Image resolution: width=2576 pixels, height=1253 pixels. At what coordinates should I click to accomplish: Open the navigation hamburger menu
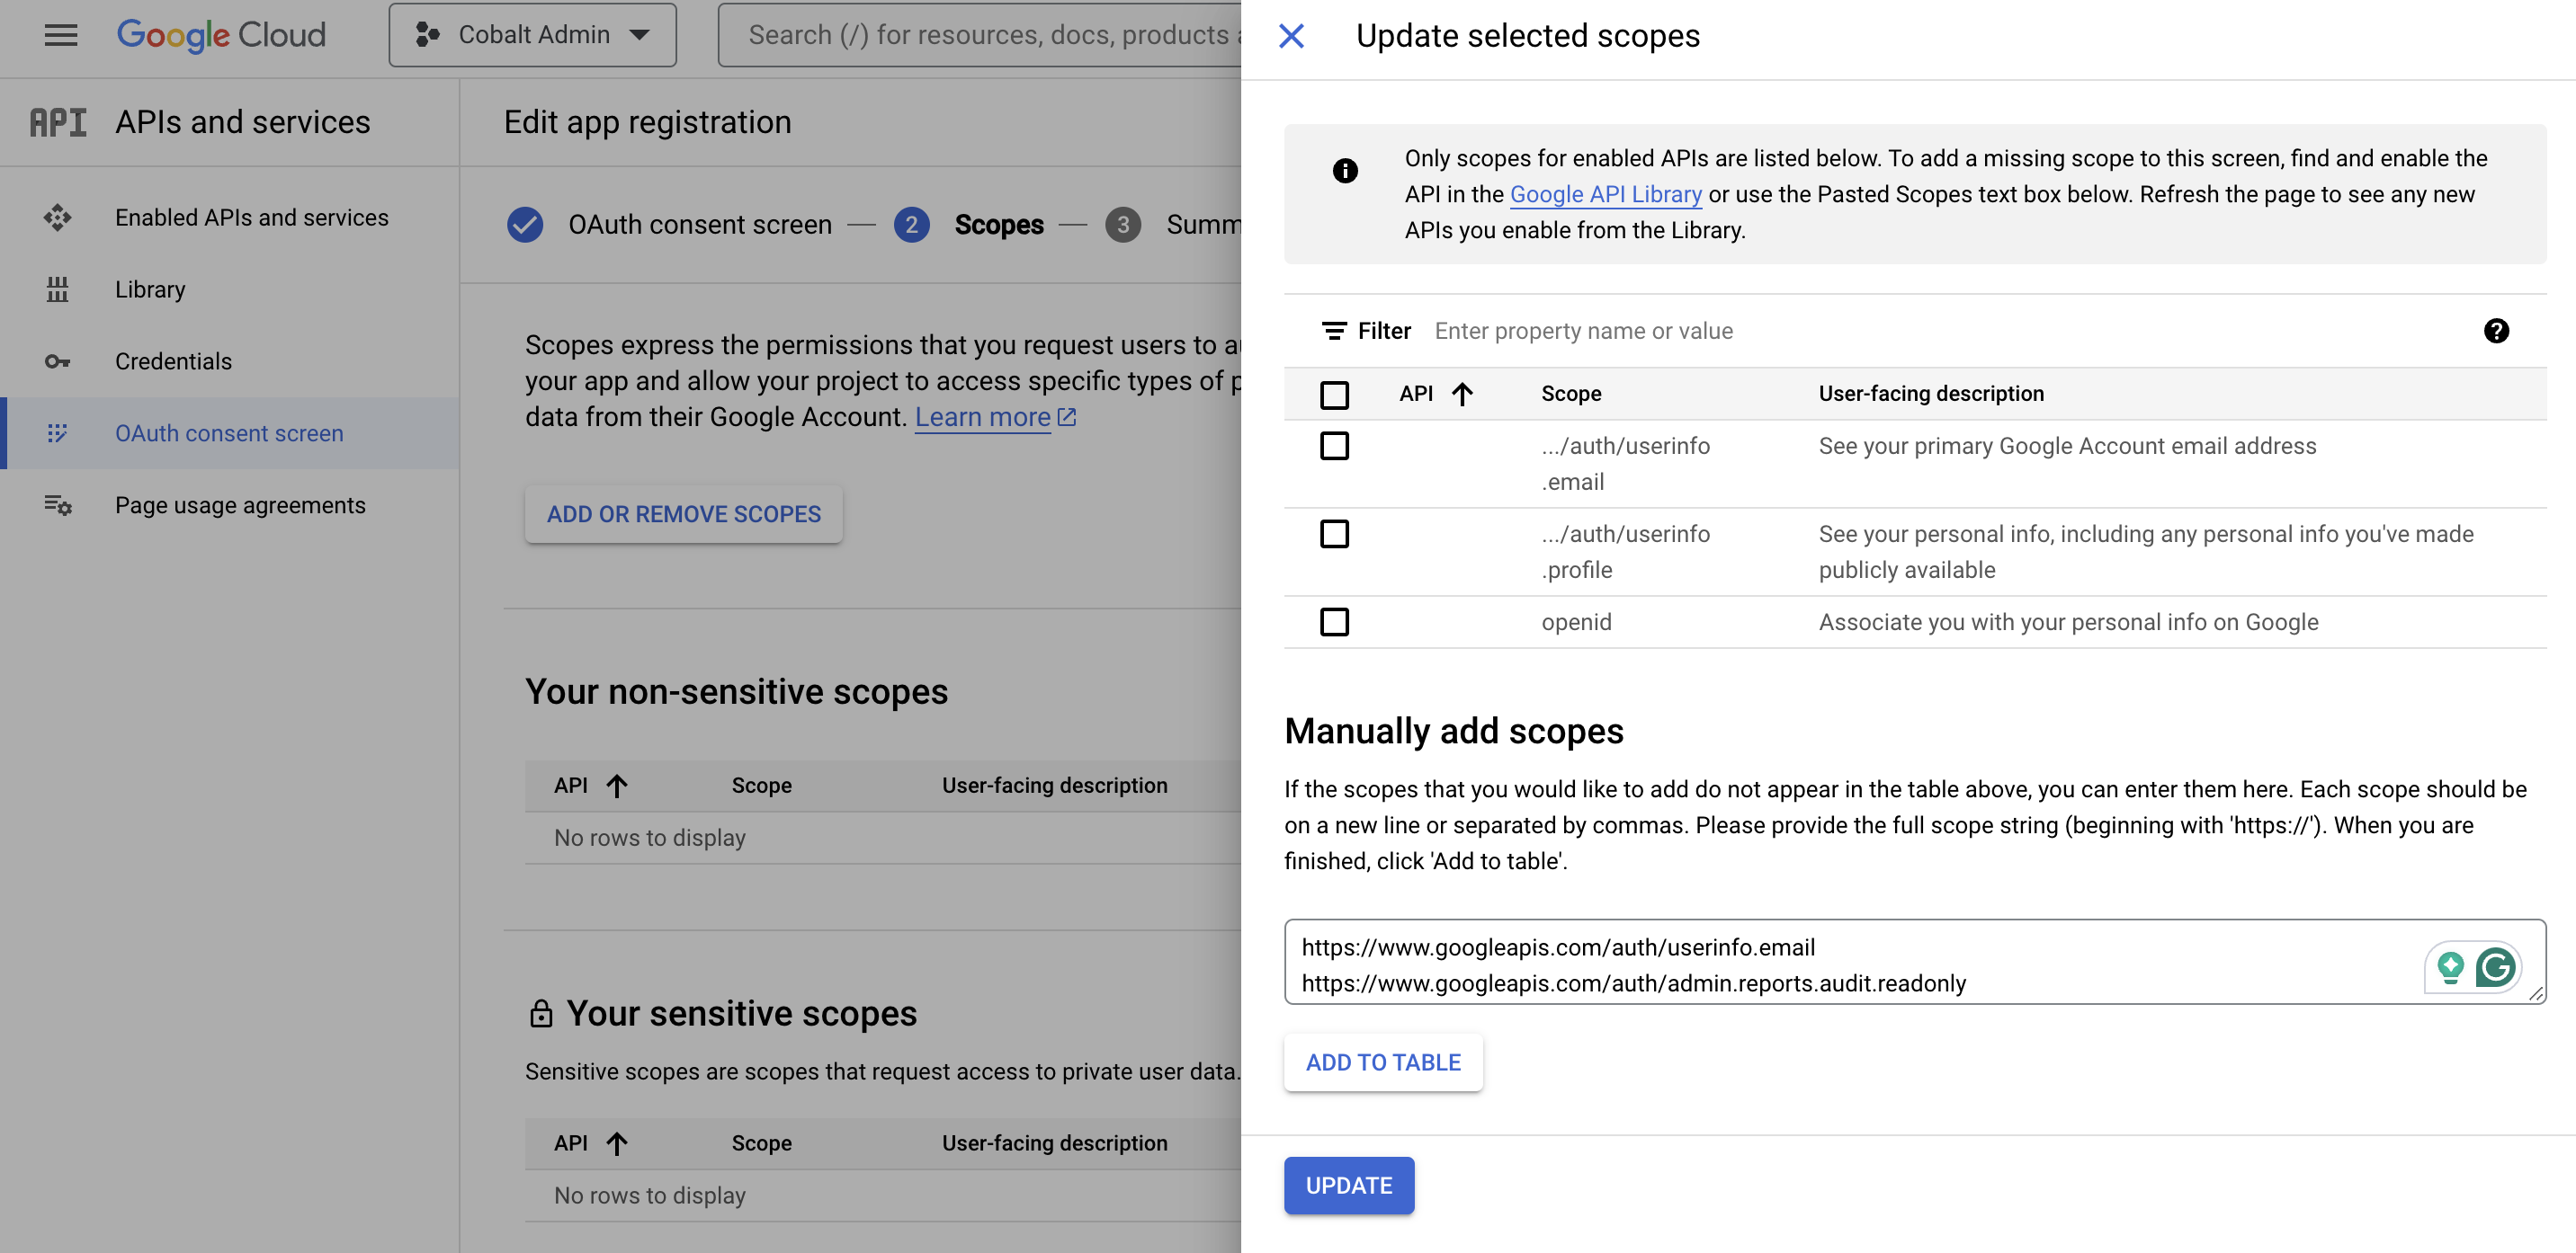pyautogui.click(x=59, y=35)
